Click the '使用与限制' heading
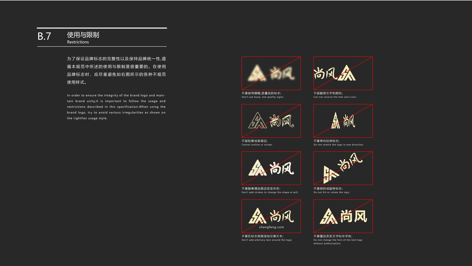Screen dimensions: 472x266 click(x=83, y=35)
